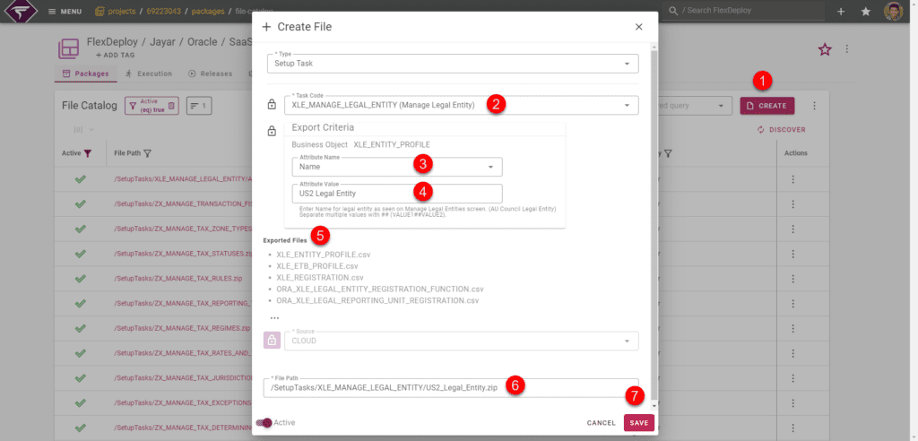The height and width of the screenshot is (441, 918).
Task: Filter the File Path column with its funnel icon
Action: pos(148,153)
